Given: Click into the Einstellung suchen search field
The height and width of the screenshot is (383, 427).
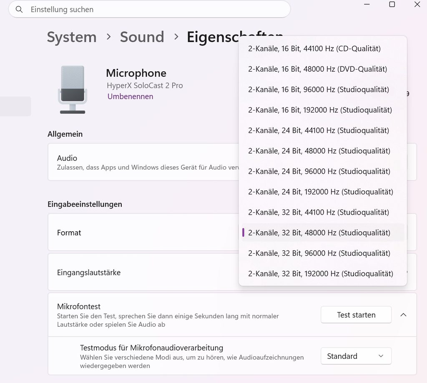Looking at the screenshot, I should (x=150, y=10).
